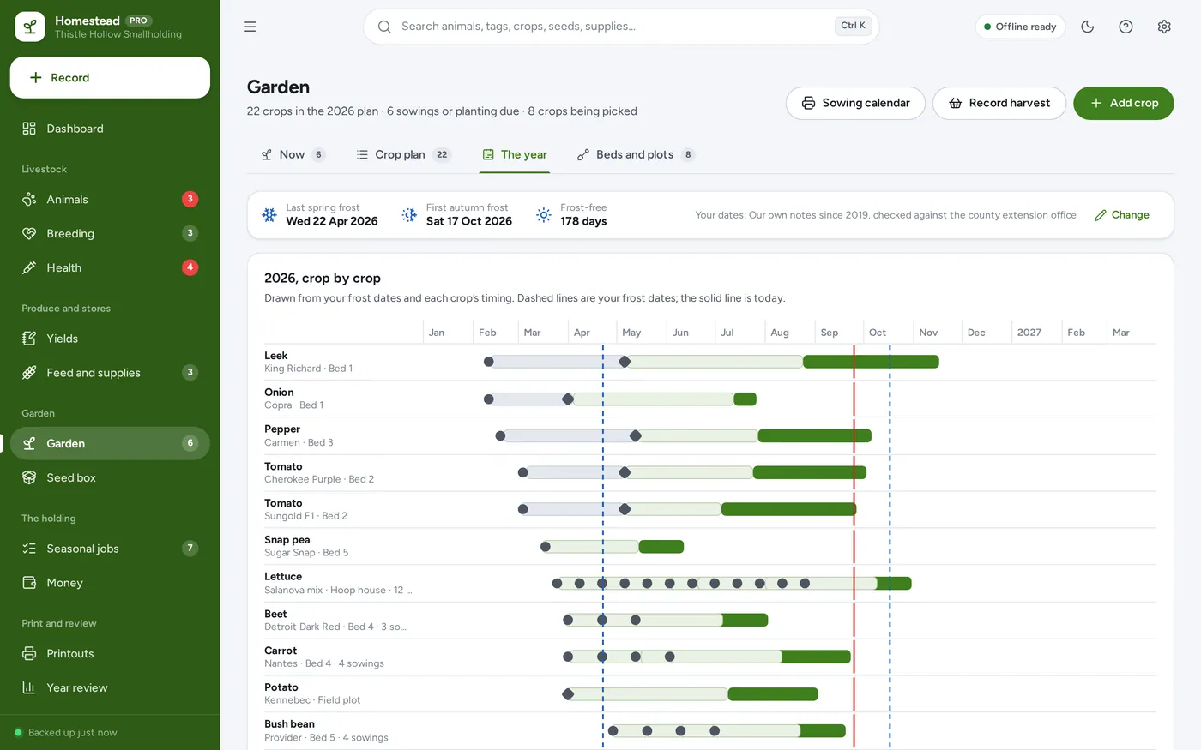Click the Last spring frost date value
Viewport: 1201px width, 750px height.
332,221
